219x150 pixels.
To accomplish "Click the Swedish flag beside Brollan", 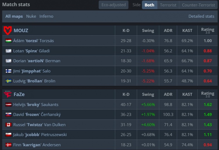I will click(8, 81).
